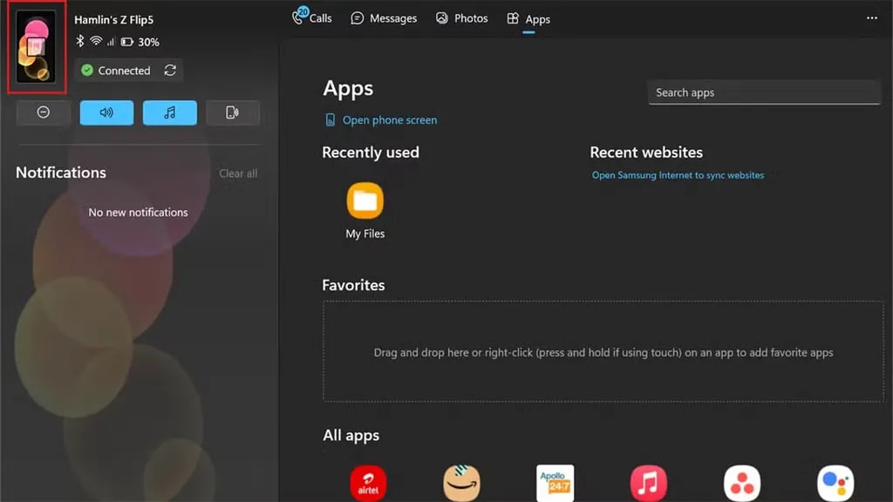Select the Messages tab

384,17
